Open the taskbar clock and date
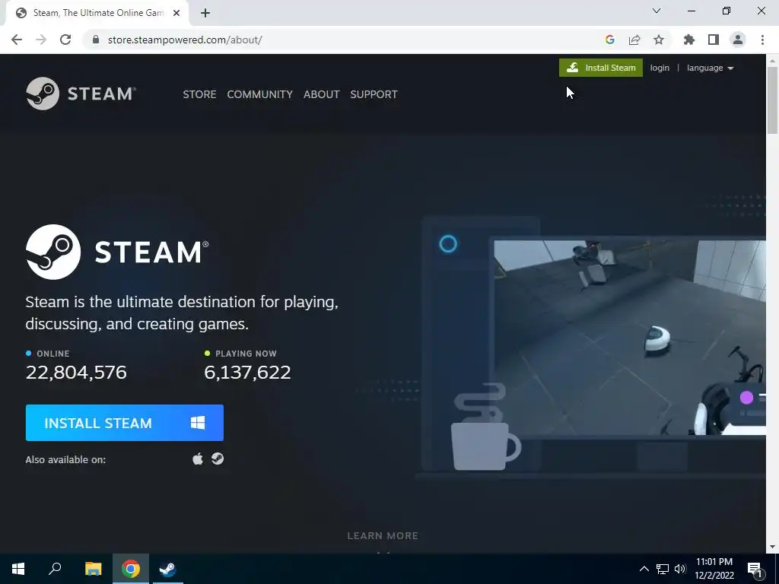 tap(714, 569)
